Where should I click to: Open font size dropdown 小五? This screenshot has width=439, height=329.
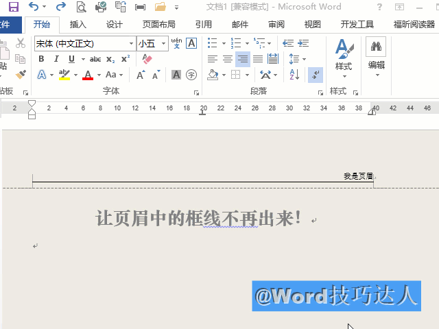[x=163, y=44]
